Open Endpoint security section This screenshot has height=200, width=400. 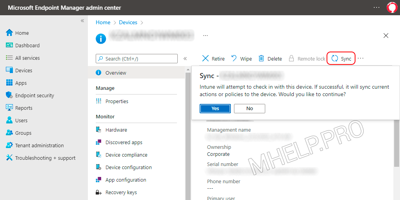pyautogui.click(x=30, y=95)
